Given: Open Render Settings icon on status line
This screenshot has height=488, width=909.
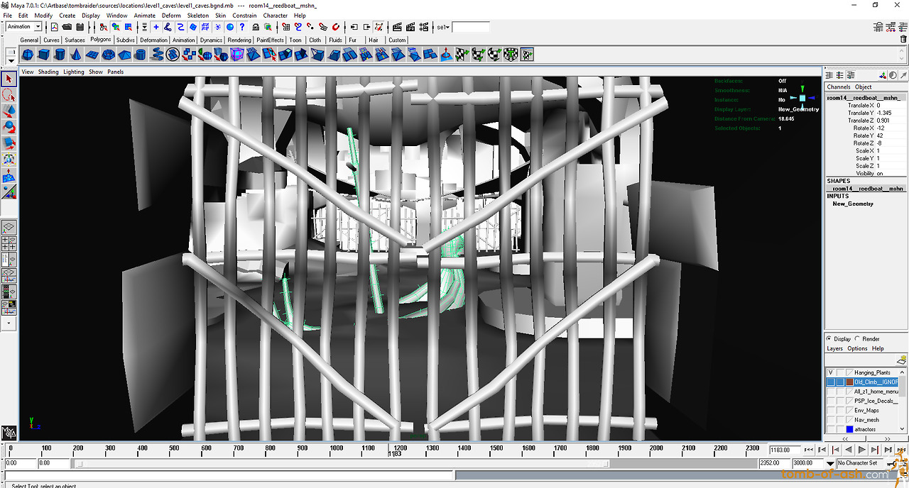Looking at the screenshot, I should click(423, 27).
